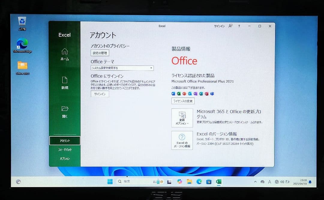This screenshot has height=200, width=324.
Task: Expand the hidden tray icons chevron
Action: click(x=255, y=182)
